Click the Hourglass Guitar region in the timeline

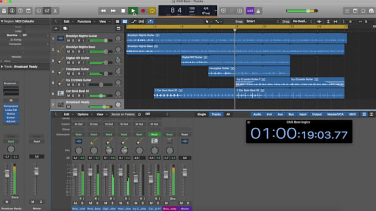[249, 71]
